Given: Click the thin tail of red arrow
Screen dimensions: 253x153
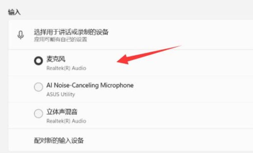Looking at the screenshot, I should coord(170,49).
